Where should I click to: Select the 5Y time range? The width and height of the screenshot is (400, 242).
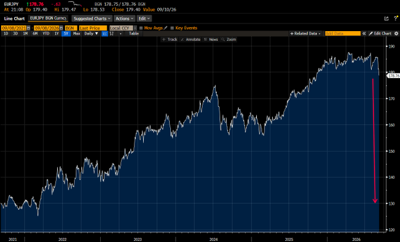66,33
